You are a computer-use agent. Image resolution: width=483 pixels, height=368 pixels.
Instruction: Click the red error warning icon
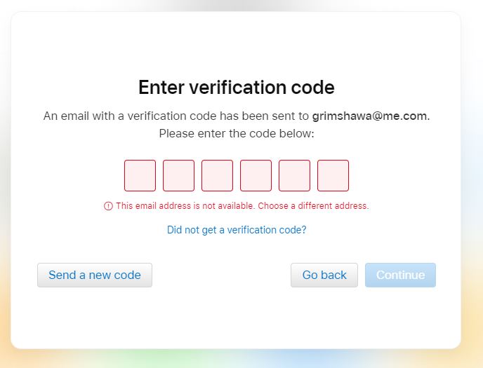pyautogui.click(x=108, y=206)
